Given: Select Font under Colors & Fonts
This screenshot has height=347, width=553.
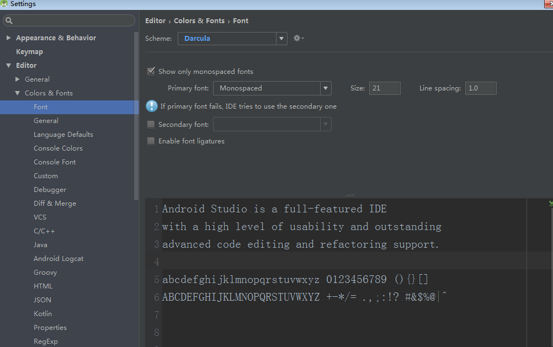Looking at the screenshot, I should 70,107.
